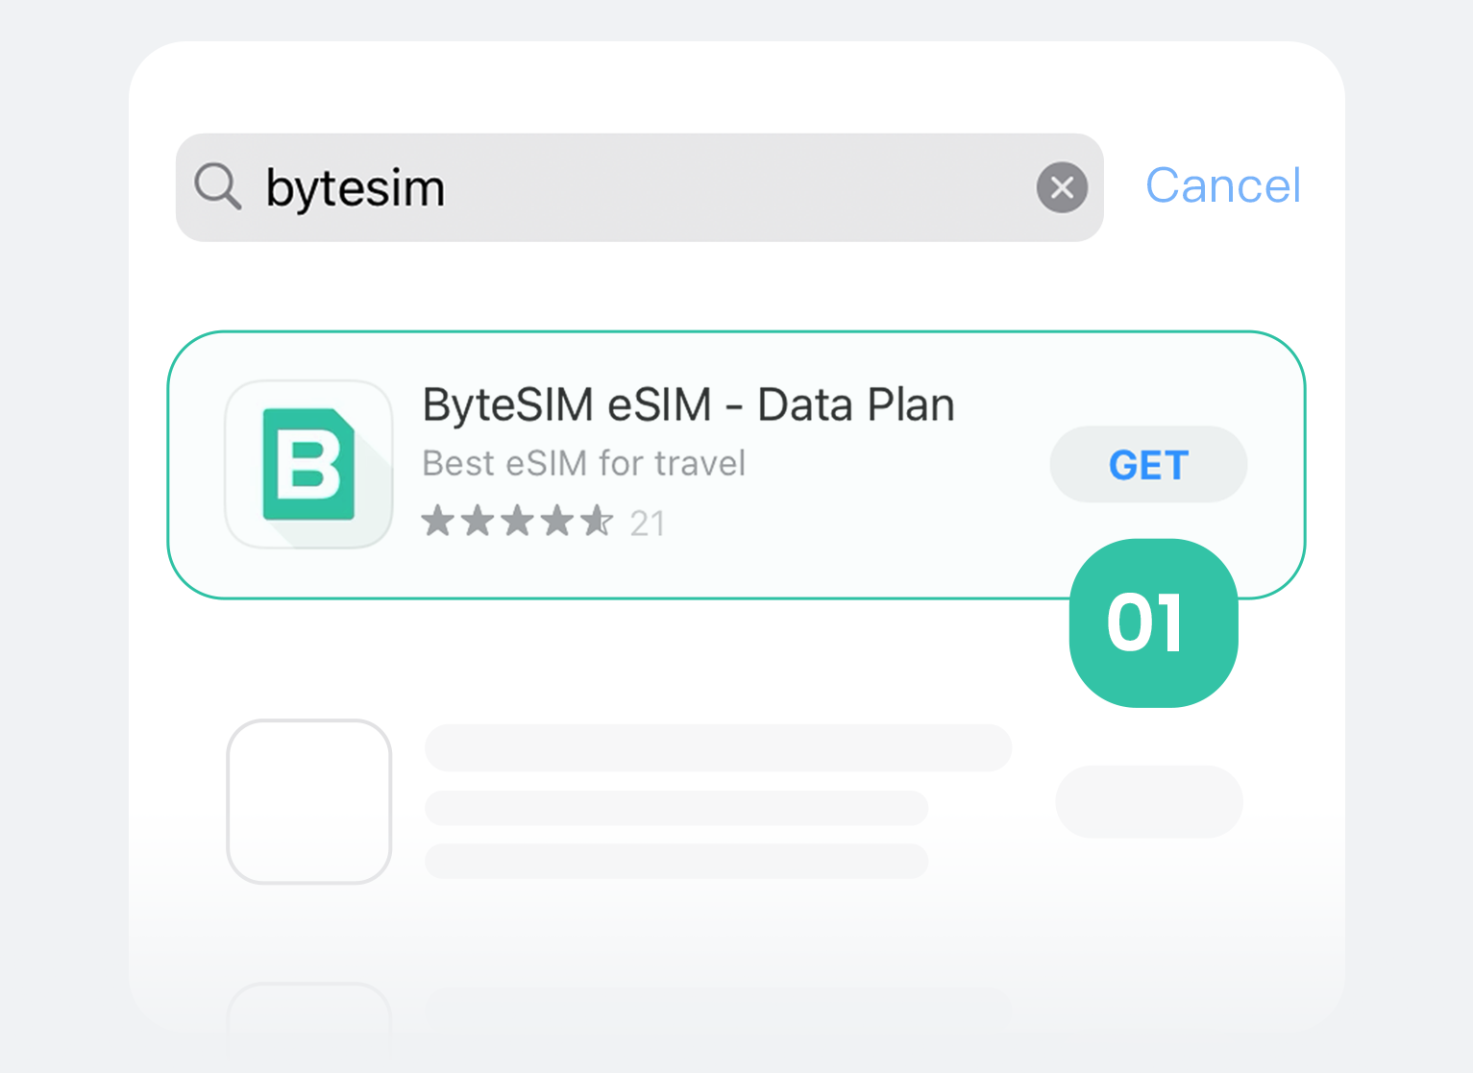Screen dimensions: 1473x1073
Task: Click the green "01" step badge
Action: (x=1153, y=622)
